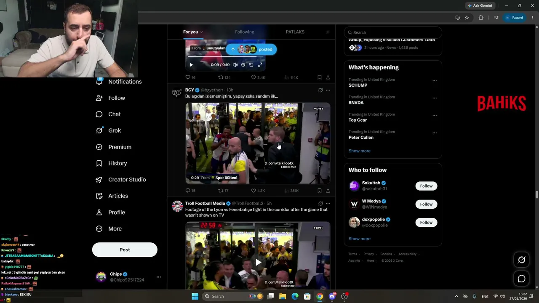Follow the W Medya account
The width and height of the screenshot is (539, 303).
(426, 204)
